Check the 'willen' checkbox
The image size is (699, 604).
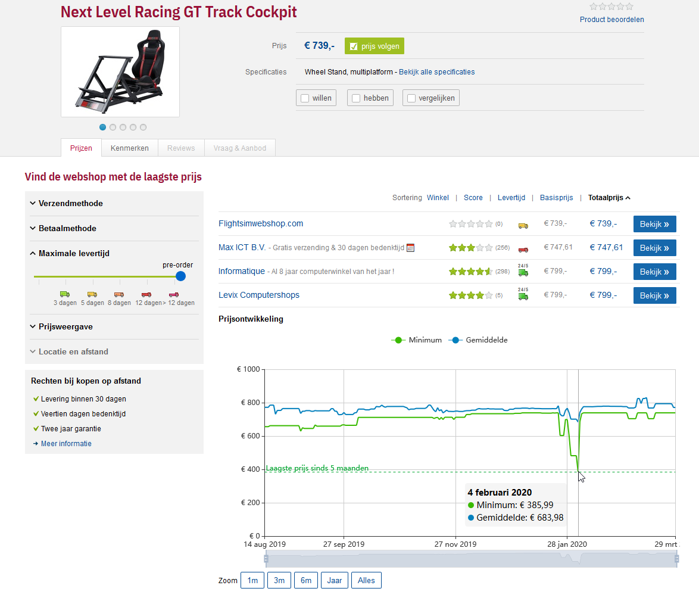point(305,98)
